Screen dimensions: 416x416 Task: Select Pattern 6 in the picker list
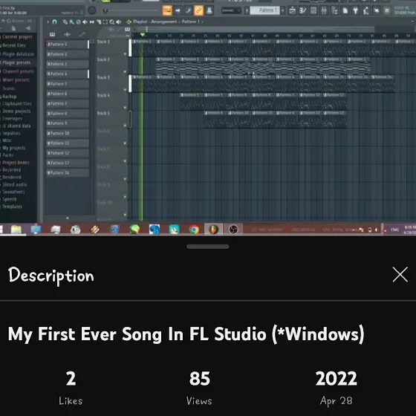click(x=68, y=94)
